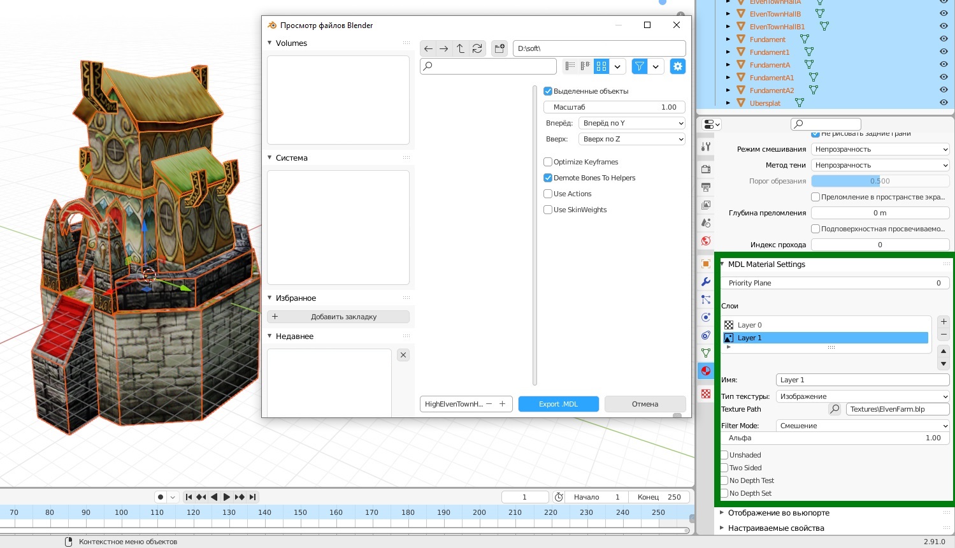
Task: Click Export .MDL button
Action: (559, 404)
